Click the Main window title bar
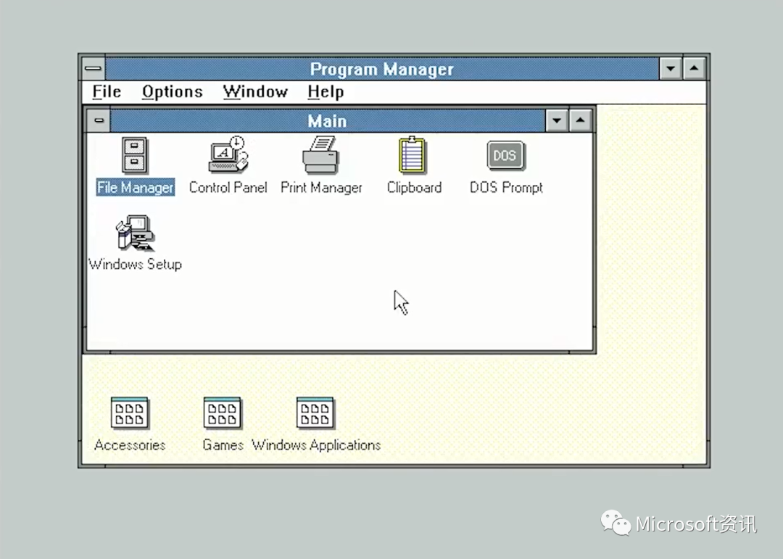The height and width of the screenshot is (559, 783). (328, 121)
